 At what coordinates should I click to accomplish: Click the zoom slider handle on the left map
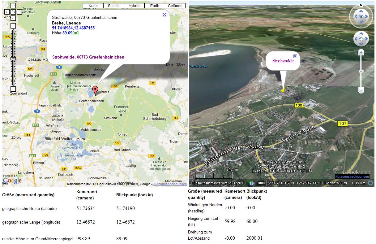coord(13,59)
